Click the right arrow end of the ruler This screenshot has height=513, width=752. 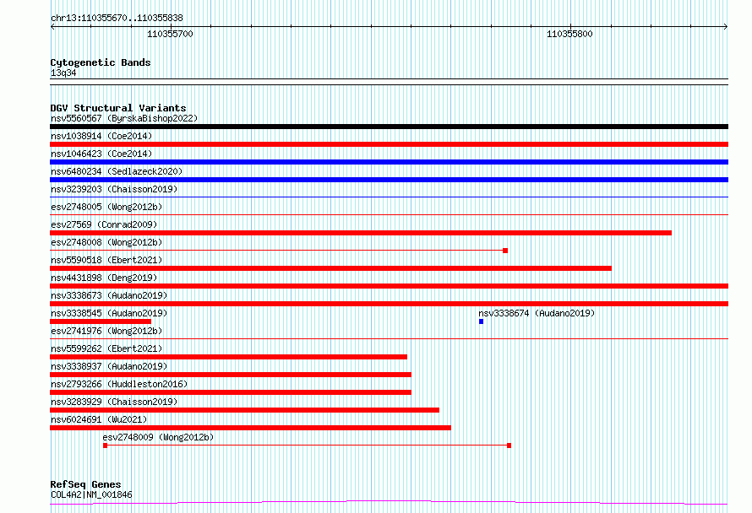[x=726, y=27]
